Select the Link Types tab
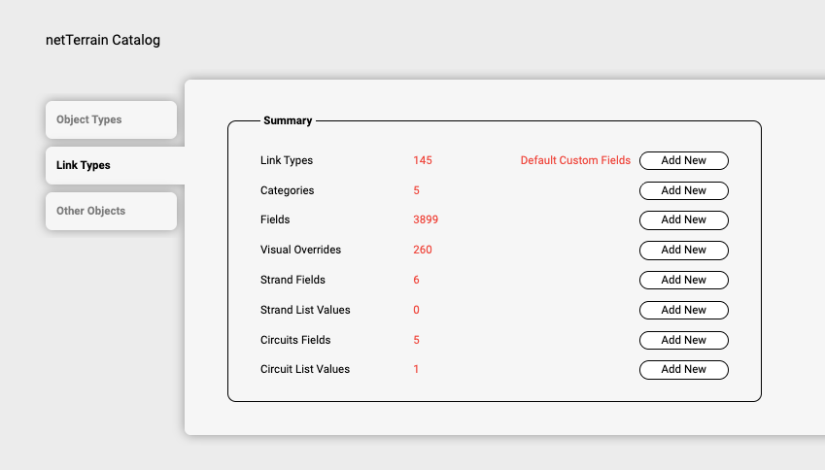 pyautogui.click(x=115, y=166)
